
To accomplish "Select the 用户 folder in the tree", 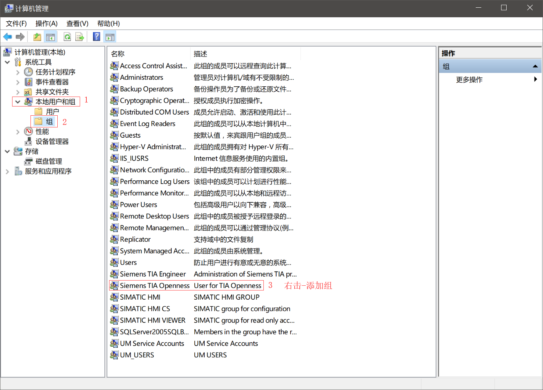I will tap(52, 112).
